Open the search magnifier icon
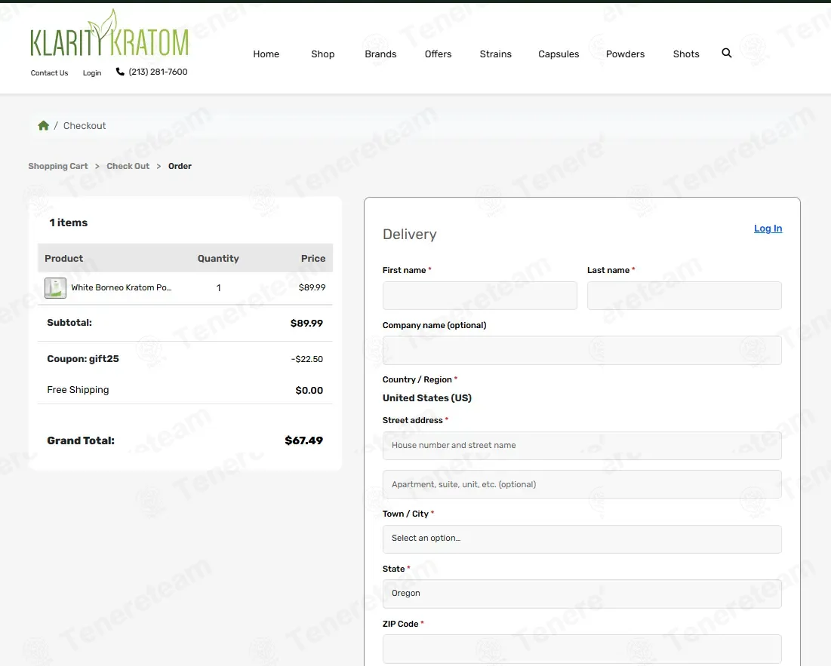This screenshot has width=831, height=666. coord(727,53)
